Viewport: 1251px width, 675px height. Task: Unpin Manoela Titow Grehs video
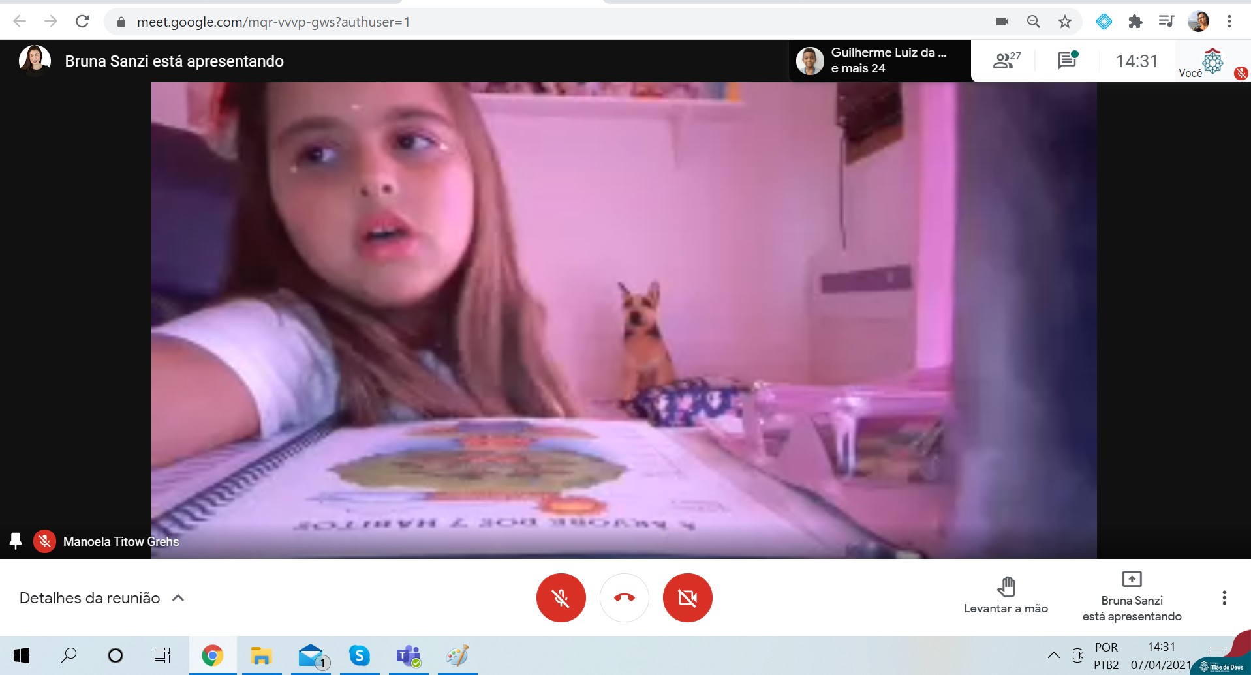16,541
